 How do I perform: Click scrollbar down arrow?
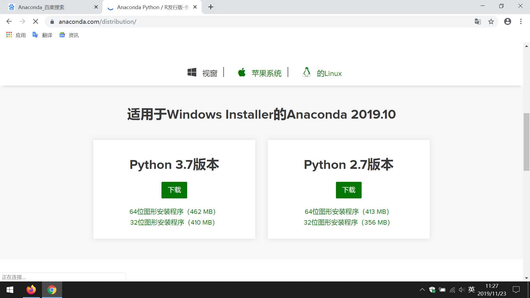526,278
